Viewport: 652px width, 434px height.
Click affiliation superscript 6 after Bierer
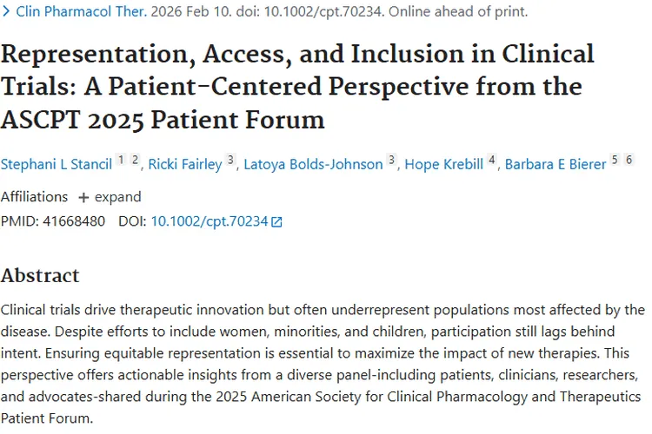tap(629, 159)
